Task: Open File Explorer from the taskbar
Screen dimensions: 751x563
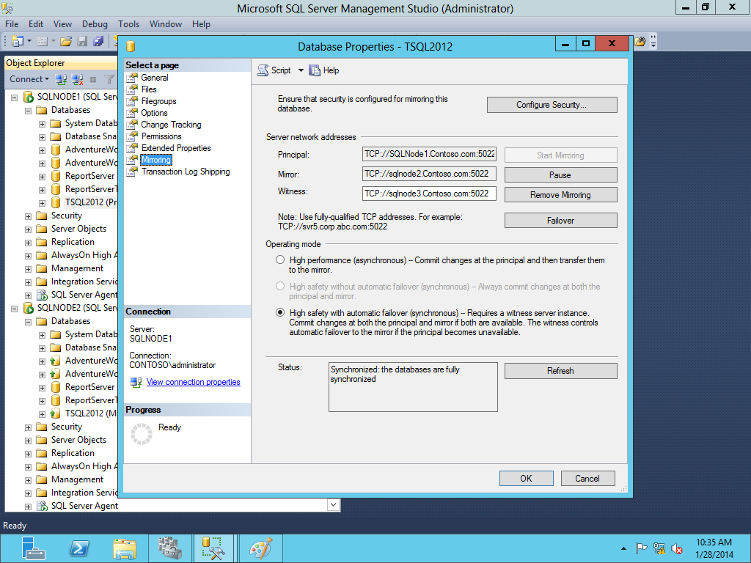Action: click(125, 548)
